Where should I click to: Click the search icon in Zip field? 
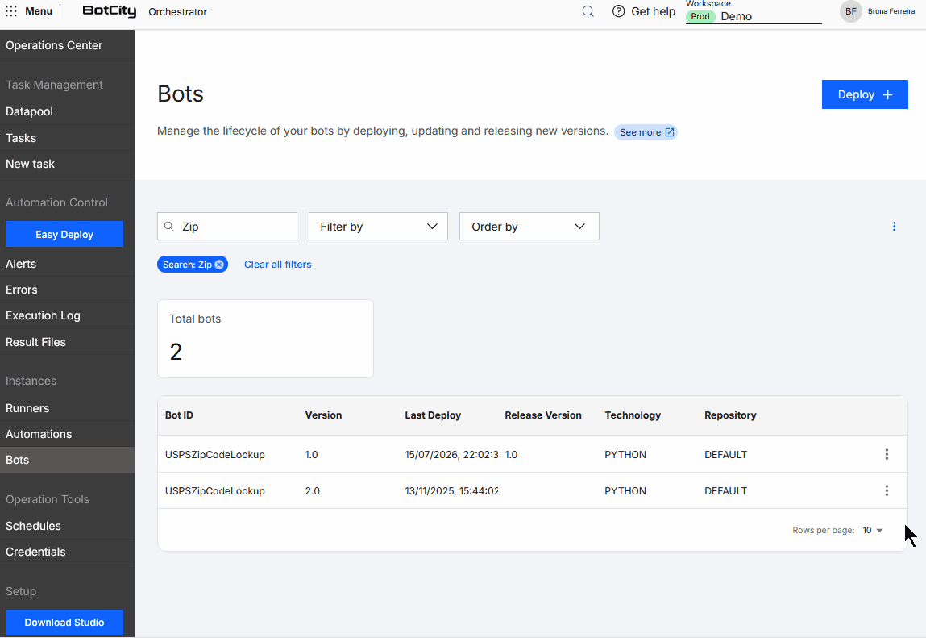(169, 227)
